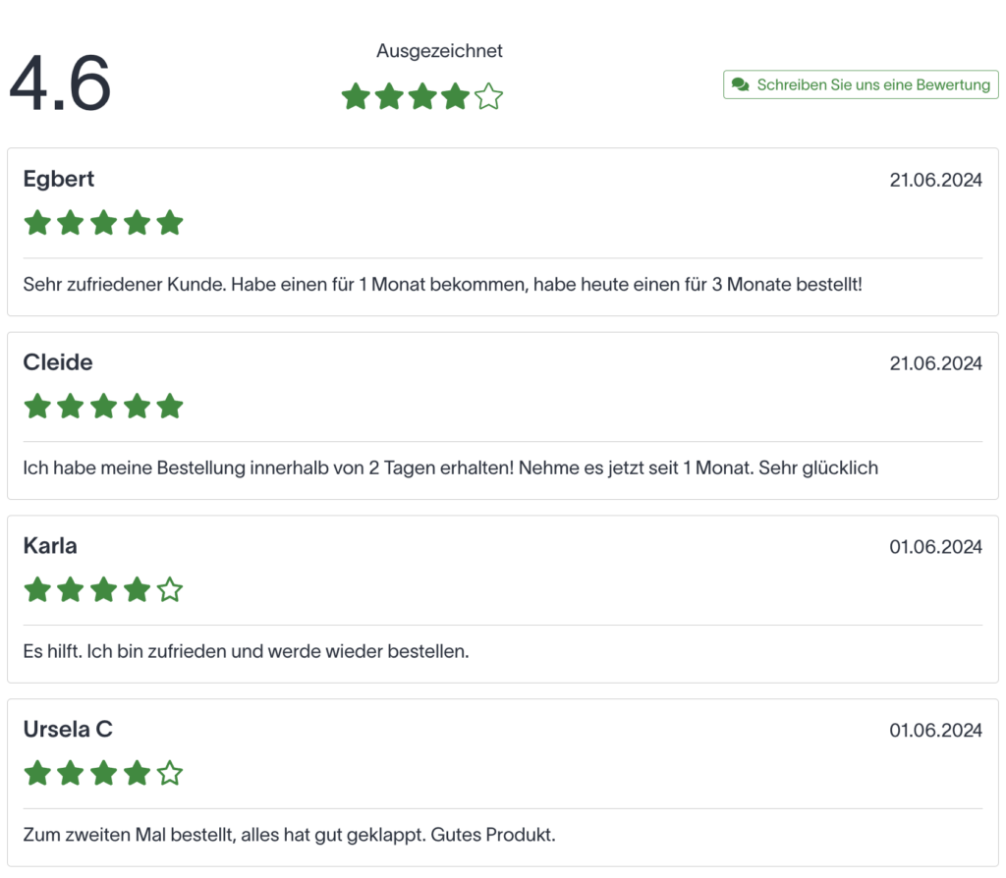This screenshot has height=878, width=1006.
Task: Select reviewer name Cleide
Action: coord(58,362)
